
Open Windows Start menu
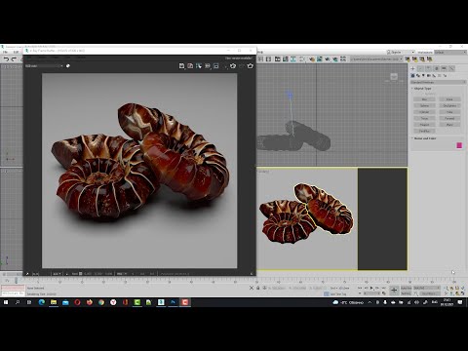6,302
